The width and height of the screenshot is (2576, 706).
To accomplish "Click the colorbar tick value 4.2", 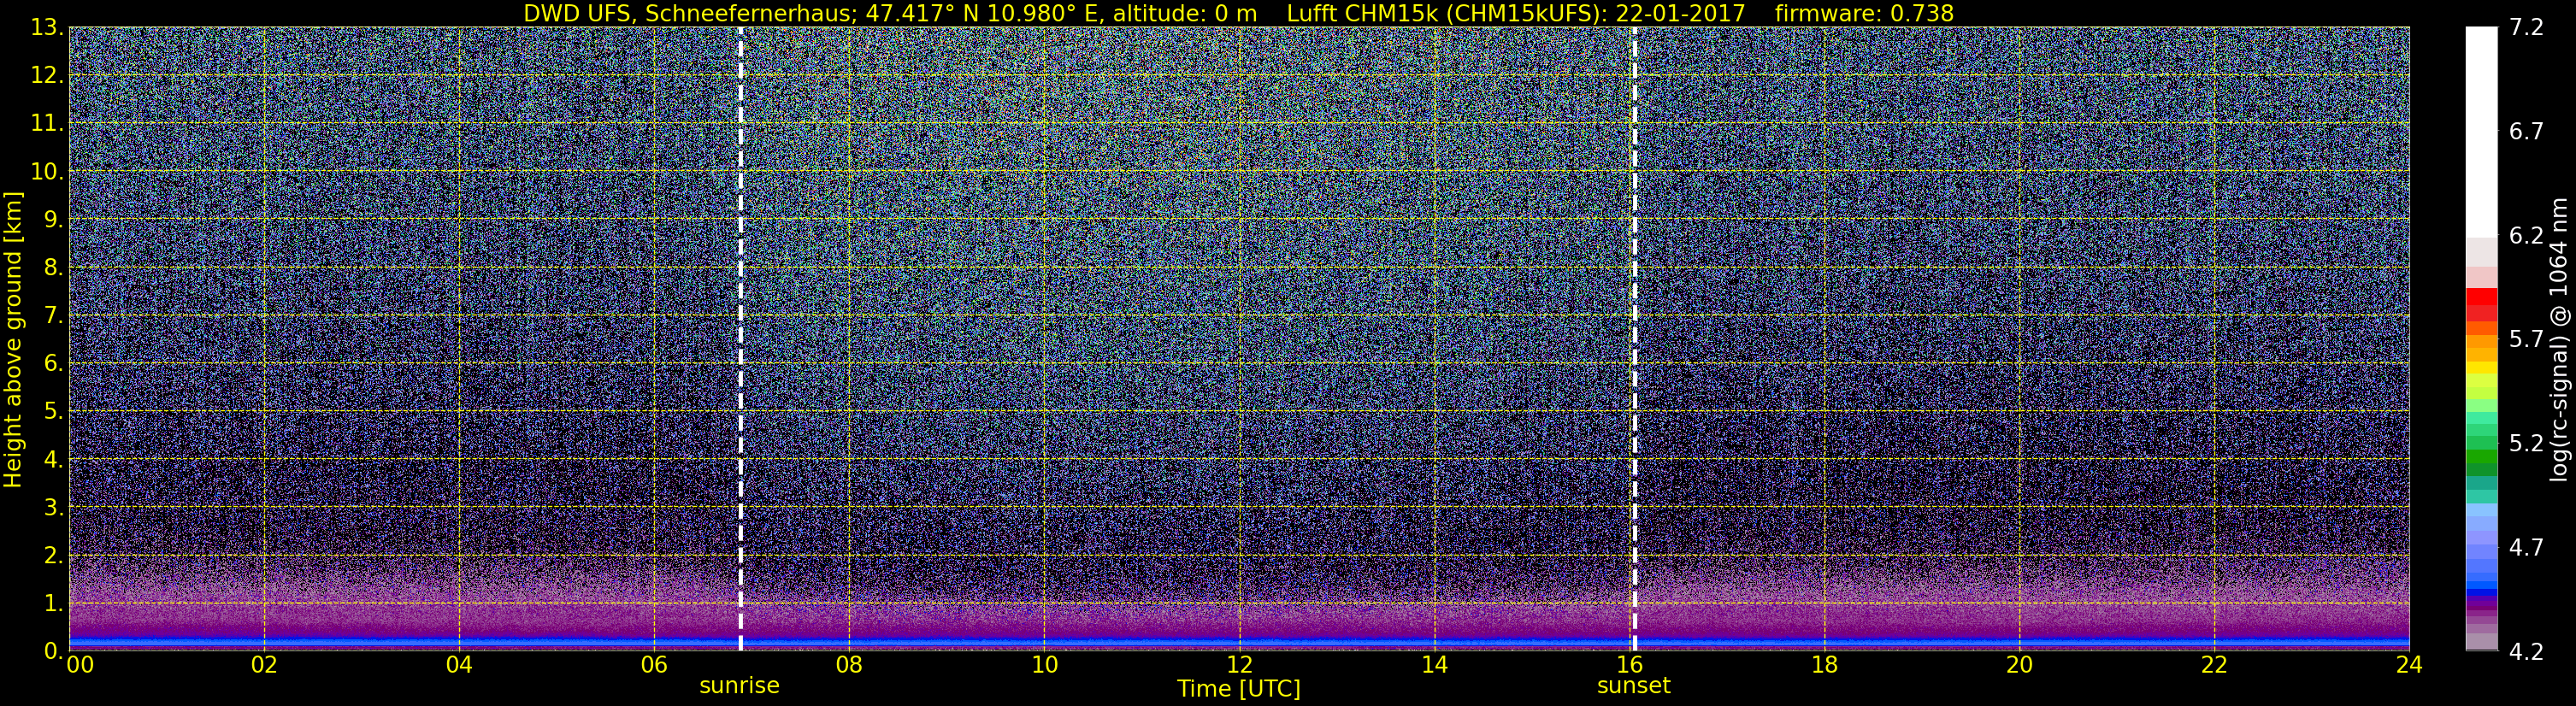I will (x=2526, y=652).
